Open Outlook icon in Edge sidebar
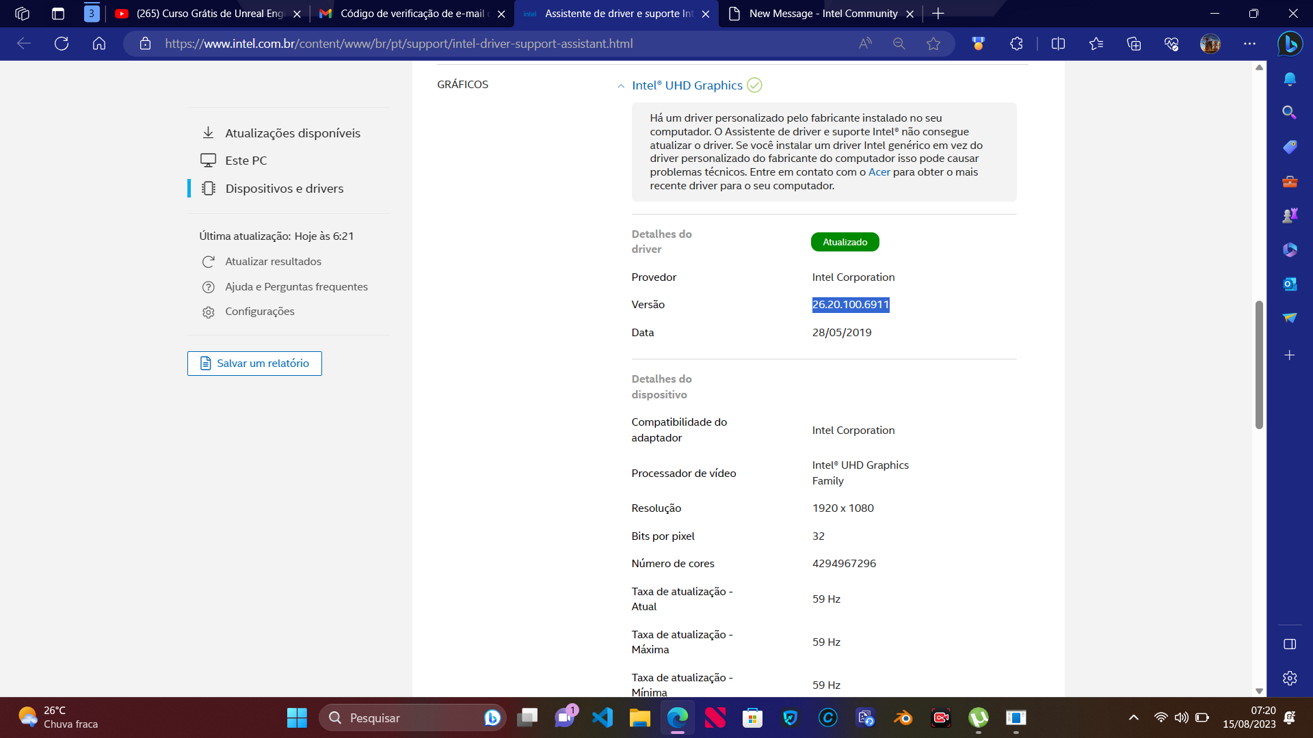The width and height of the screenshot is (1313, 738). coord(1290,284)
